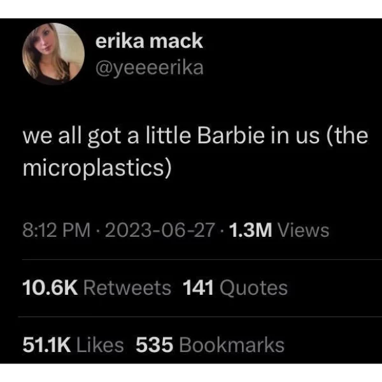Screen dimensions: 382x382
Task: Click the Views label
Action: pyautogui.click(x=304, y=230)
